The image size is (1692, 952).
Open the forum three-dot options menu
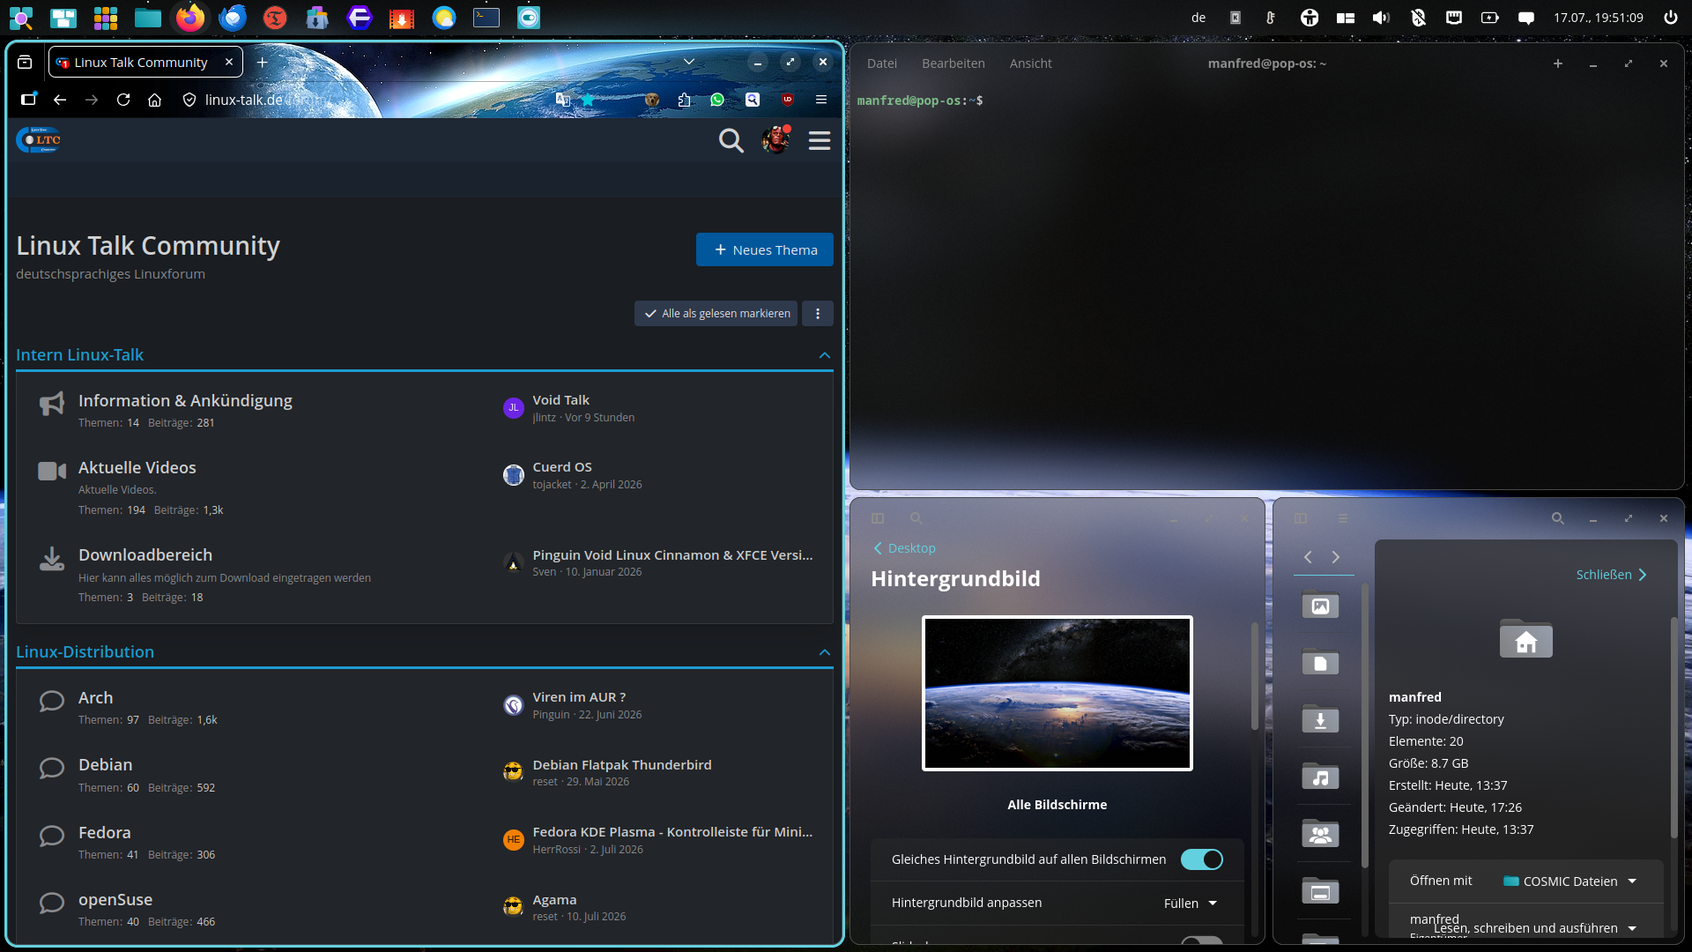pos(818,314)
